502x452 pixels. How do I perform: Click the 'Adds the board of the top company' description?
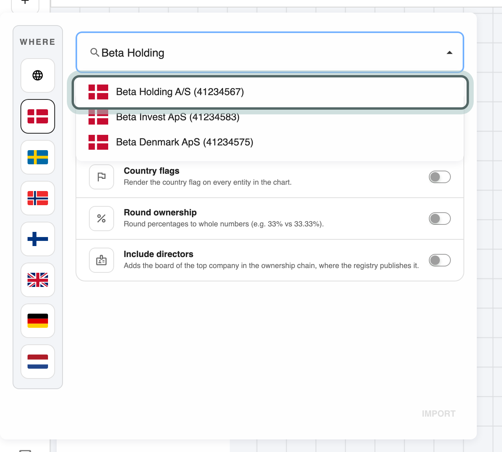coord(271,266)
